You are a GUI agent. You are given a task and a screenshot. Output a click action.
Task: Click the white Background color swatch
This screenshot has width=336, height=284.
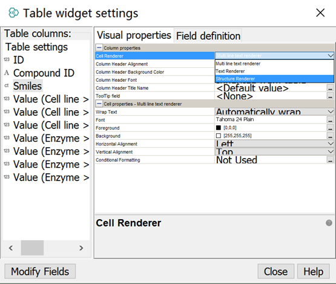pyautogui.click(x=219, y=136)
